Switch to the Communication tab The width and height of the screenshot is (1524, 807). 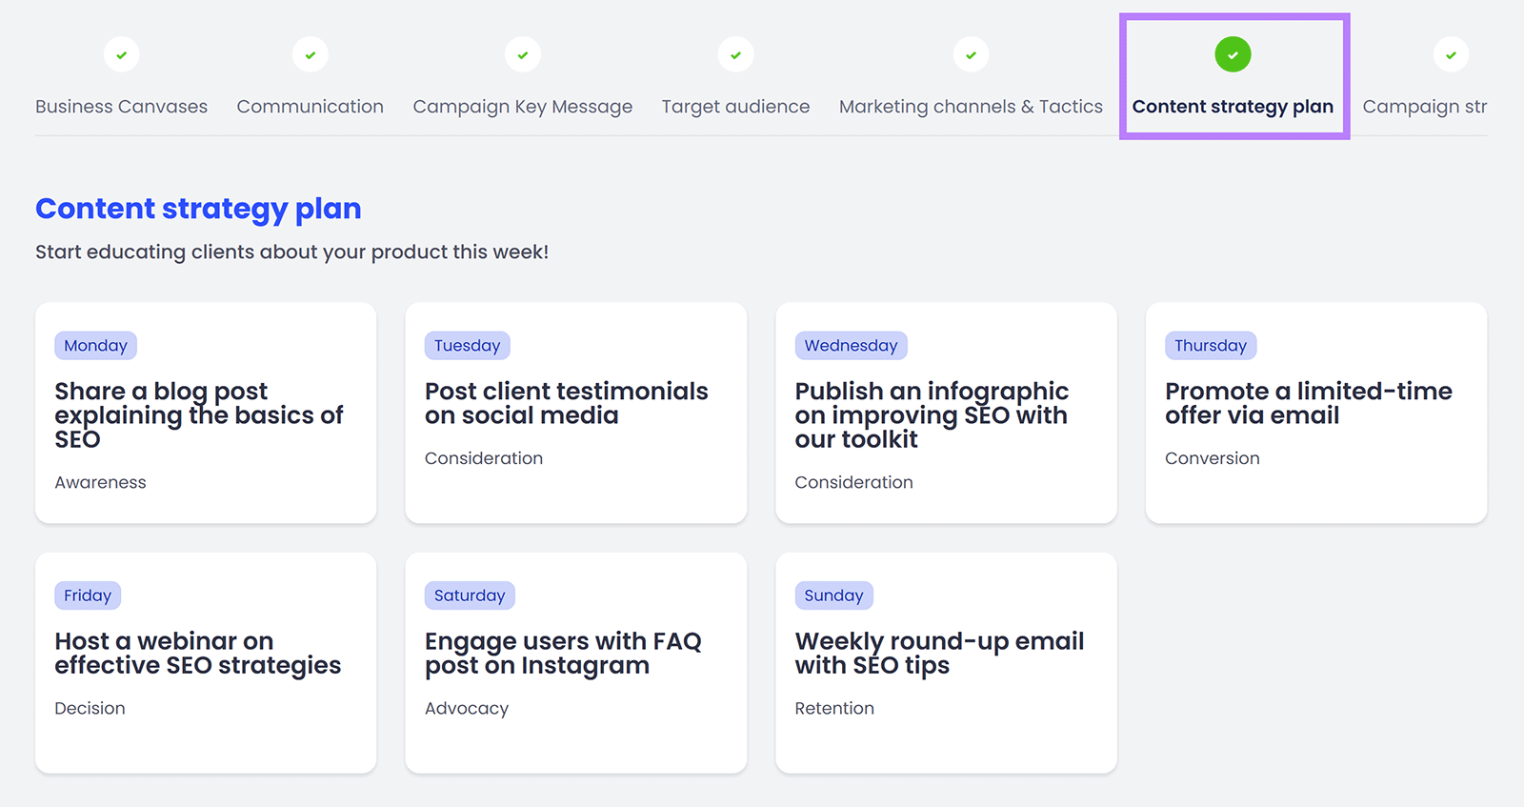coord(310,107)
